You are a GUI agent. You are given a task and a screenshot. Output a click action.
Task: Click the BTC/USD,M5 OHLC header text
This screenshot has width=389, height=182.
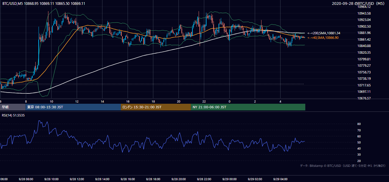(x=44, y=3)
